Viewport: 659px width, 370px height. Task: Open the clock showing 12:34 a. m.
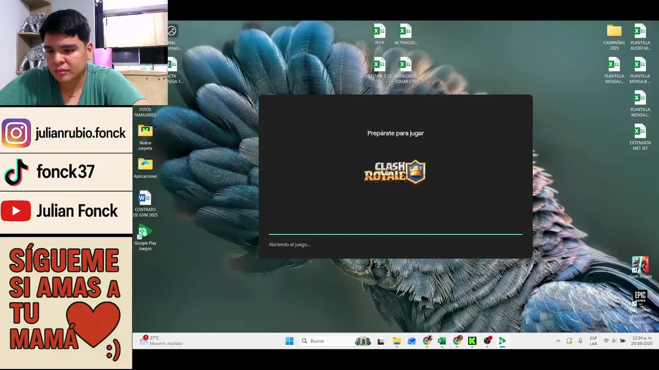click(x=641, y=341)
